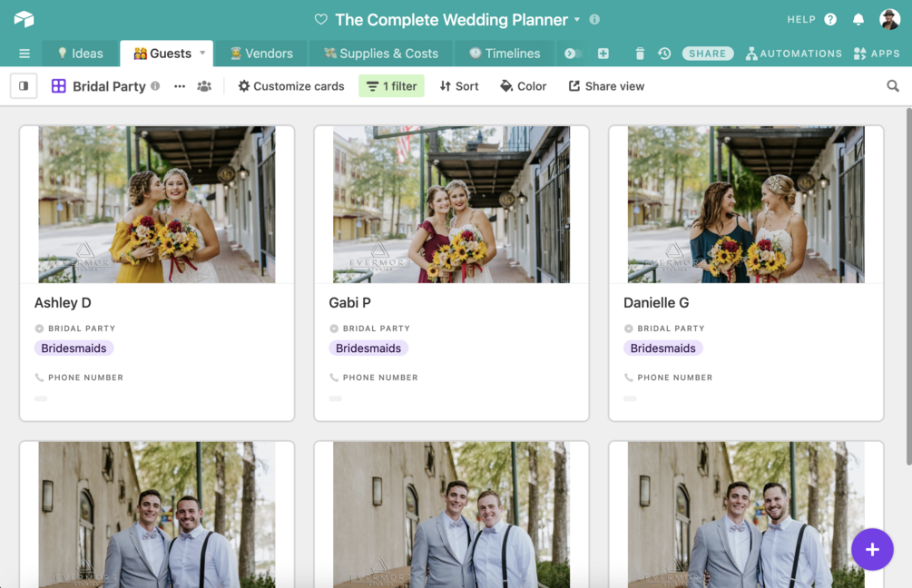The width and height of the screenshot is (912, 588).
Task: Switch to the Ideas tab
Action: pos(80,54)
